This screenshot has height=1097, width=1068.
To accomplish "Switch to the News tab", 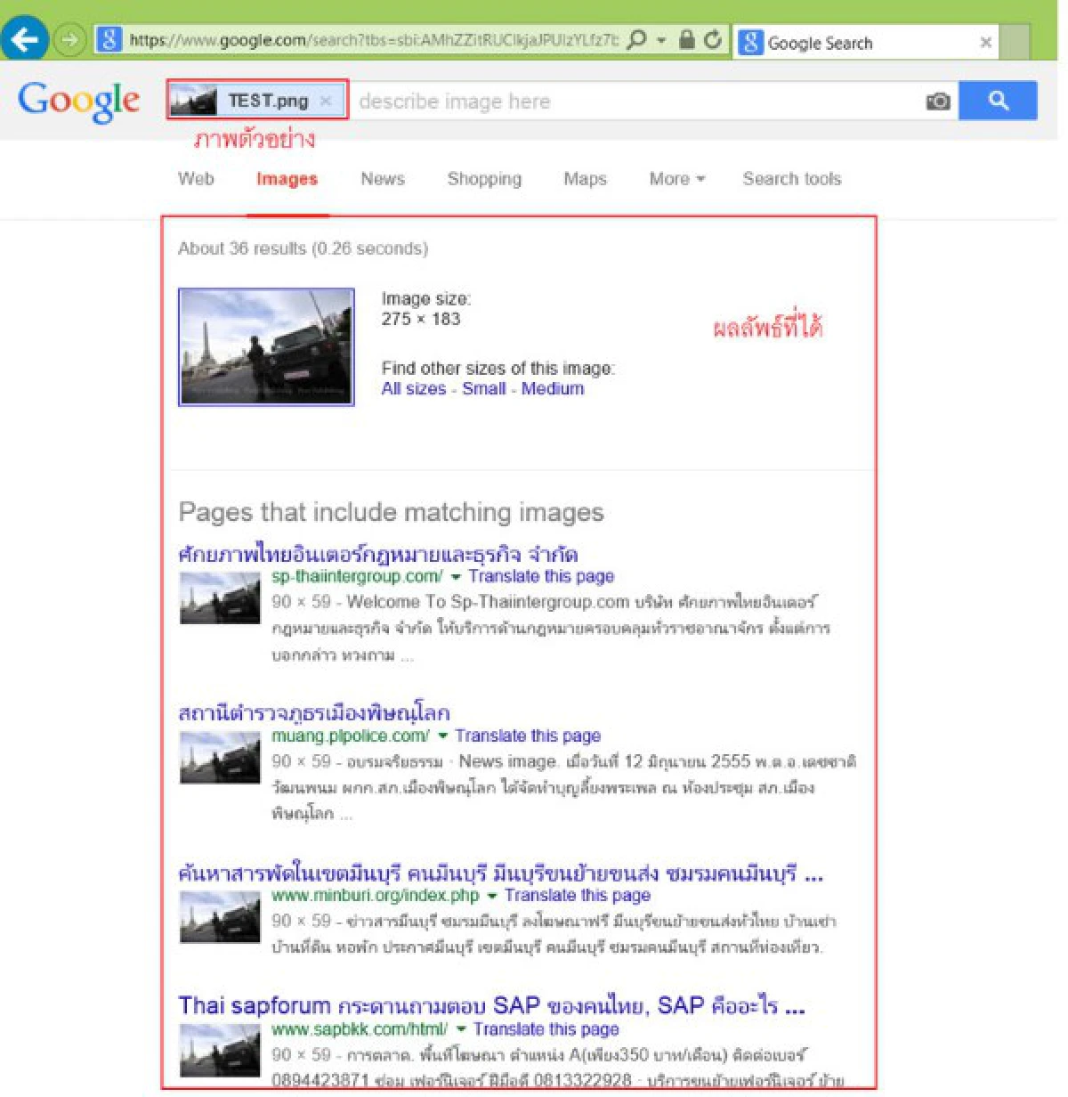I will (383, 179).
